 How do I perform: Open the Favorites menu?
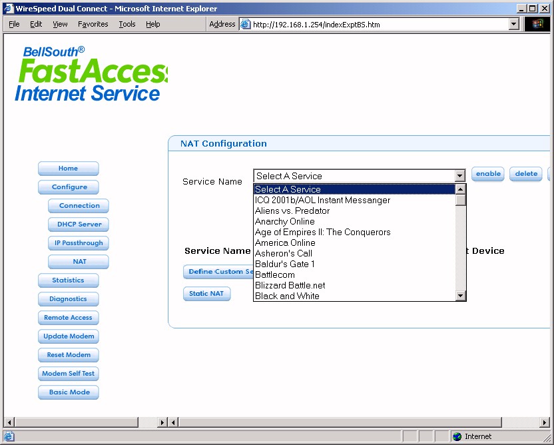tap(93, 24)
